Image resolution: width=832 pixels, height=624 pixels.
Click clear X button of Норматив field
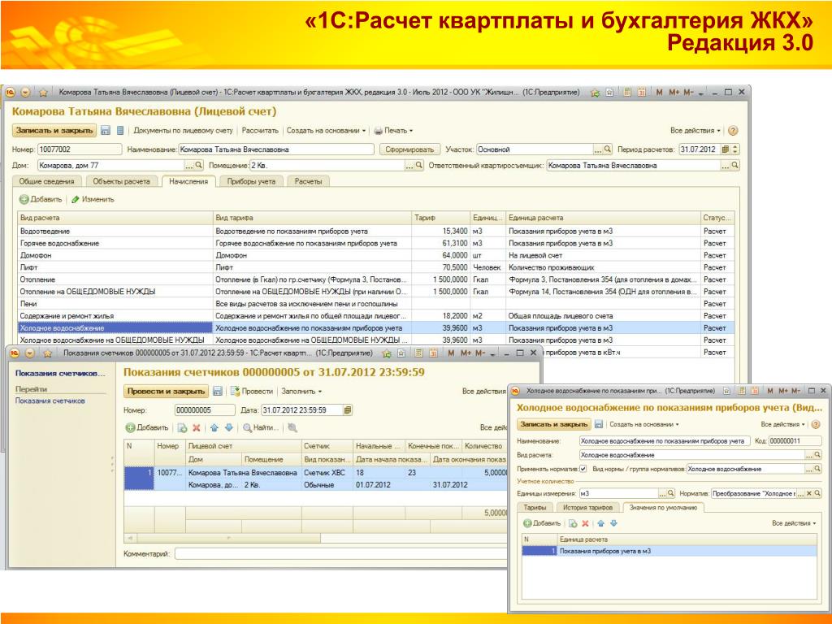point(809,493)
